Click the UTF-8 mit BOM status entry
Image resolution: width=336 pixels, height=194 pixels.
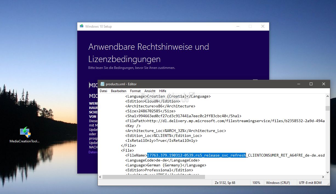[310, 183]
